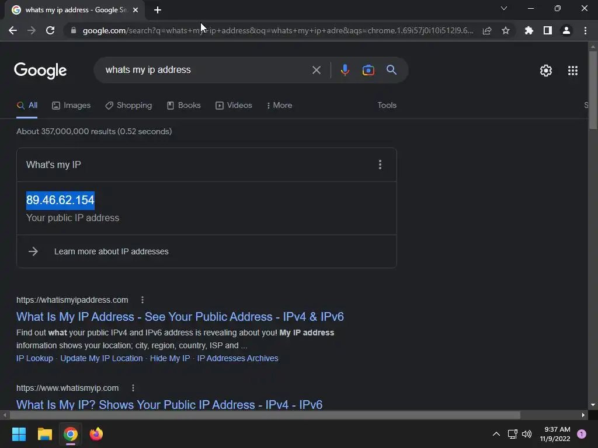Screen dimensions: 598x448
Task: Click the scroll-right arrow of the horizontal scrollbar
Action: pos(583,415)
